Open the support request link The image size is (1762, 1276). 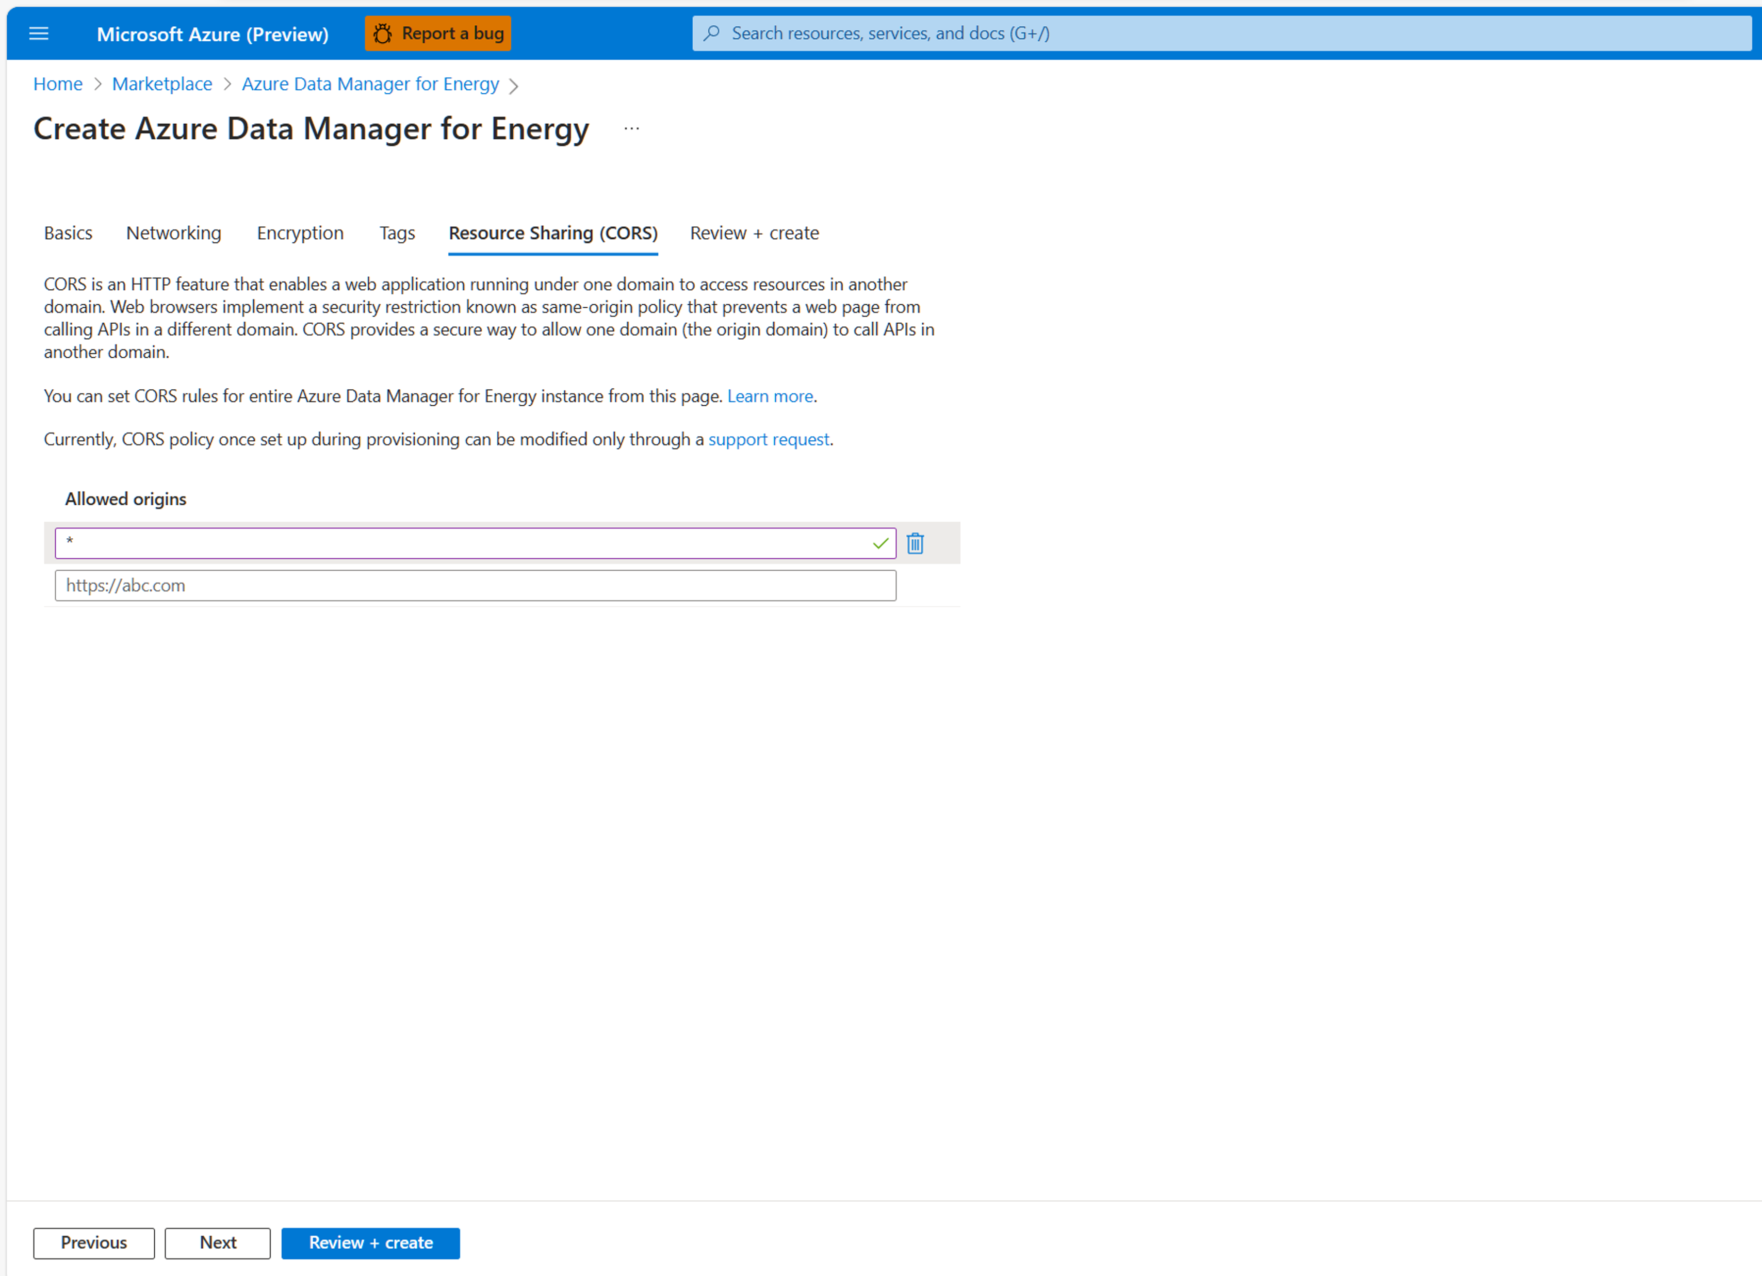click(769, 439)
